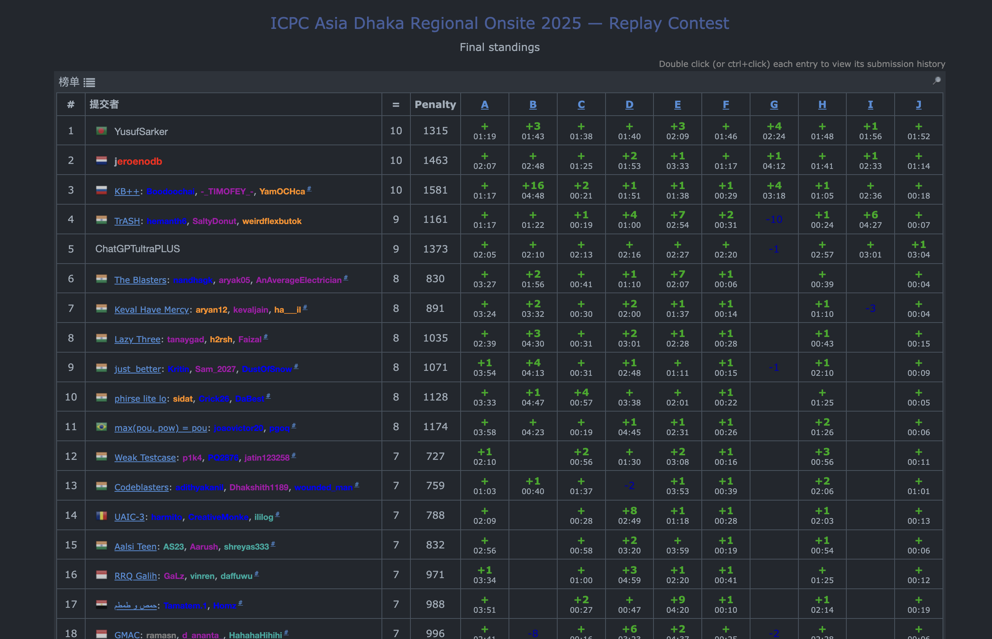Click the # superscript after YamOCHca

309,189
